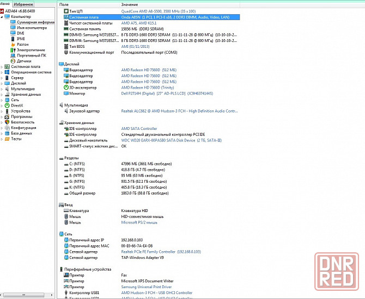Image resolution: width=365 pixels, height=299 pixels.
Task: Click the SMART-статус OK value
Action: click(x=124, y=146)
